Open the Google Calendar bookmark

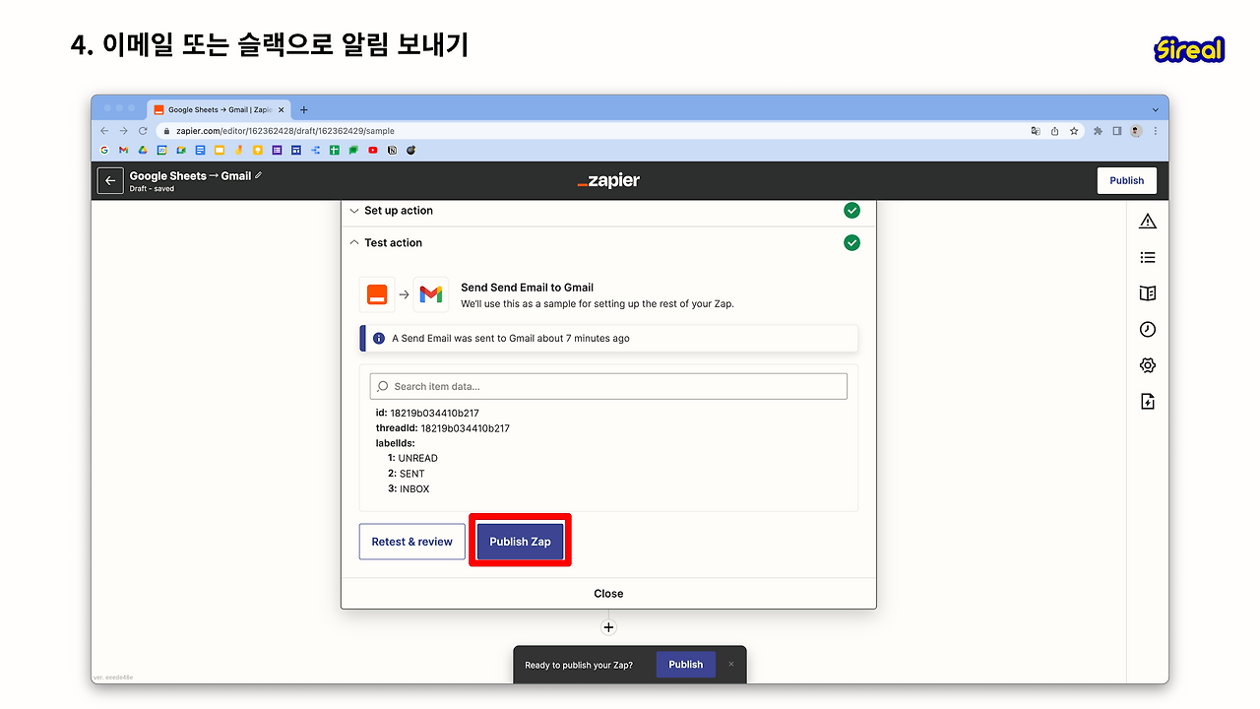162,151
